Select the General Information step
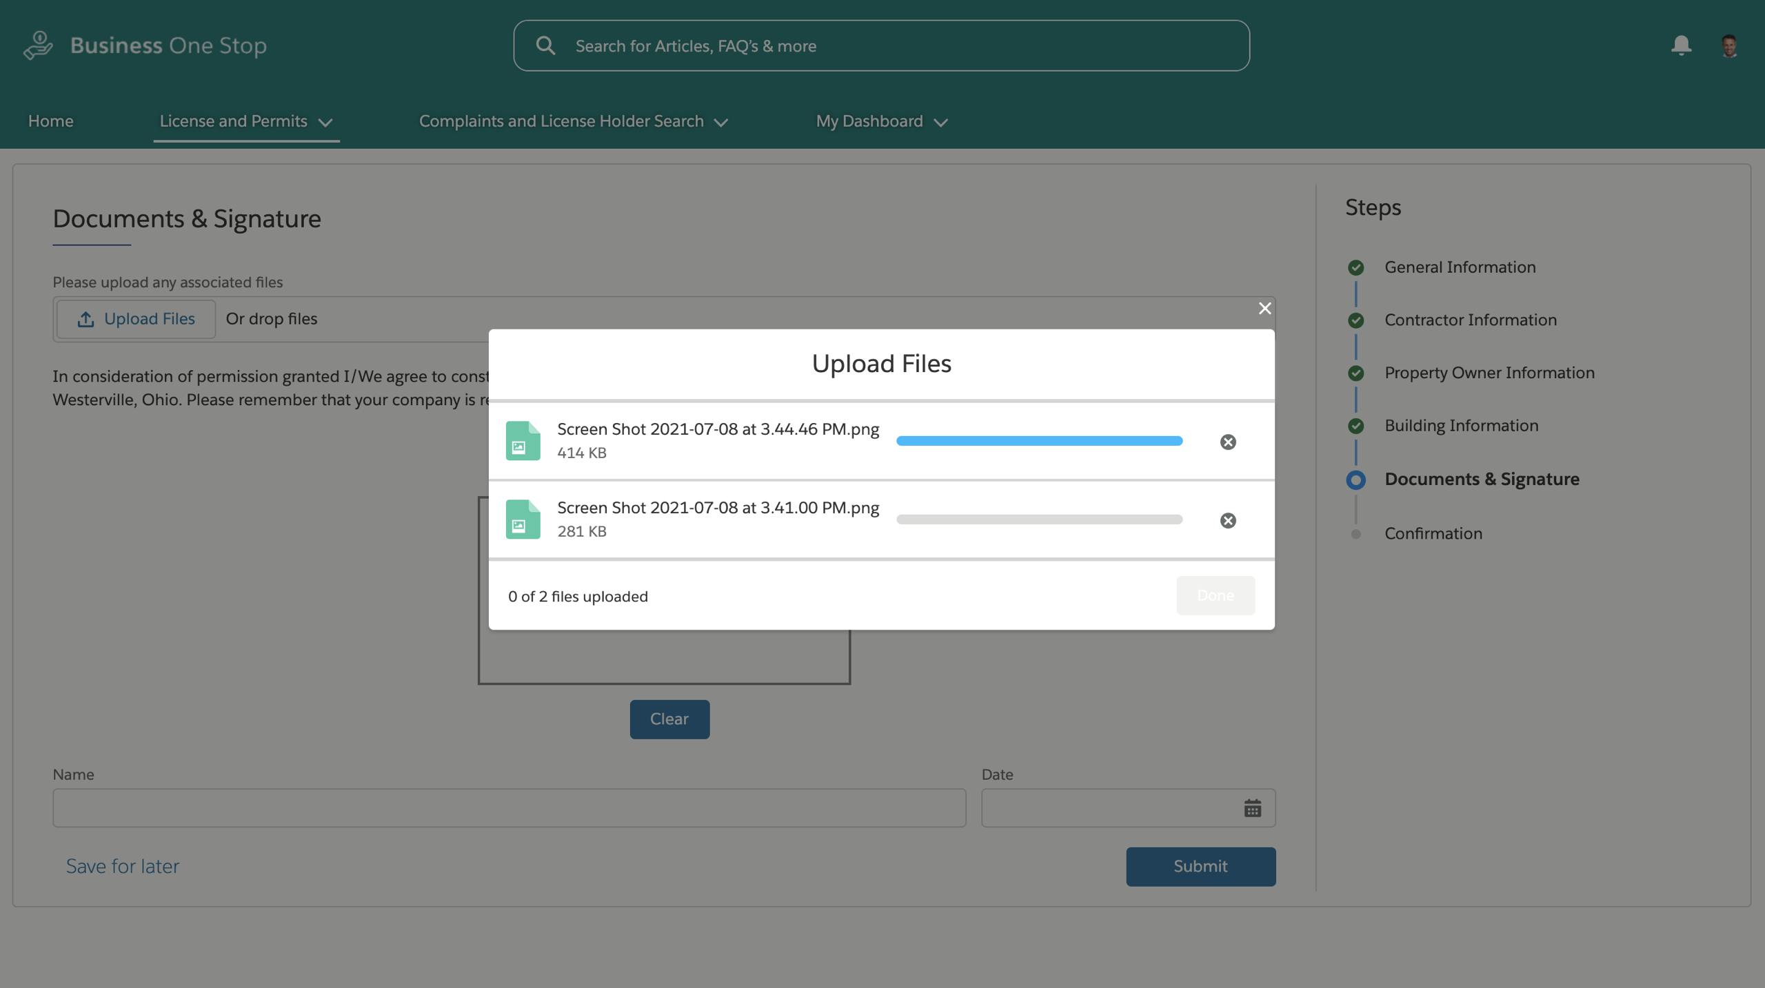The height and width of the screenshot is (988, 1765). pos(1460,267)
